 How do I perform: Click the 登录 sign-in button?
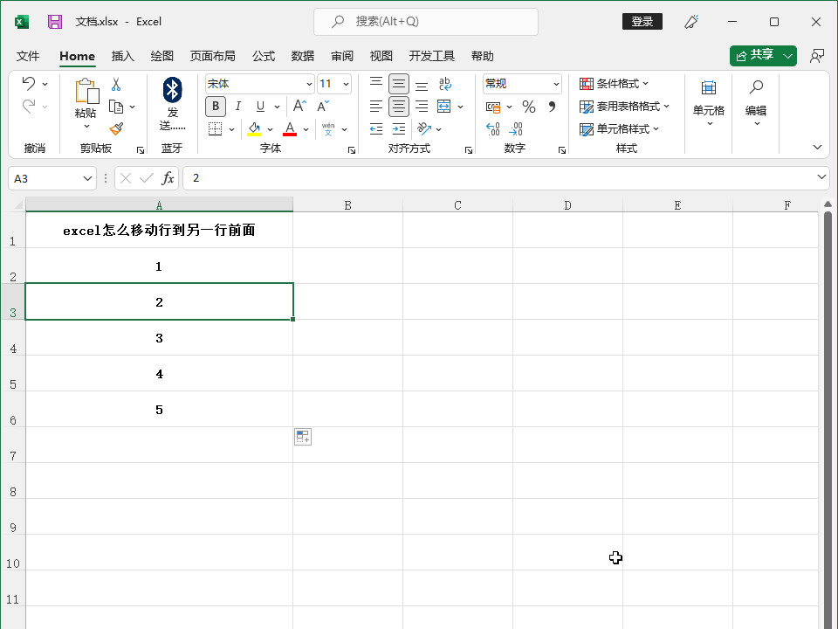[x=642, y=21]
